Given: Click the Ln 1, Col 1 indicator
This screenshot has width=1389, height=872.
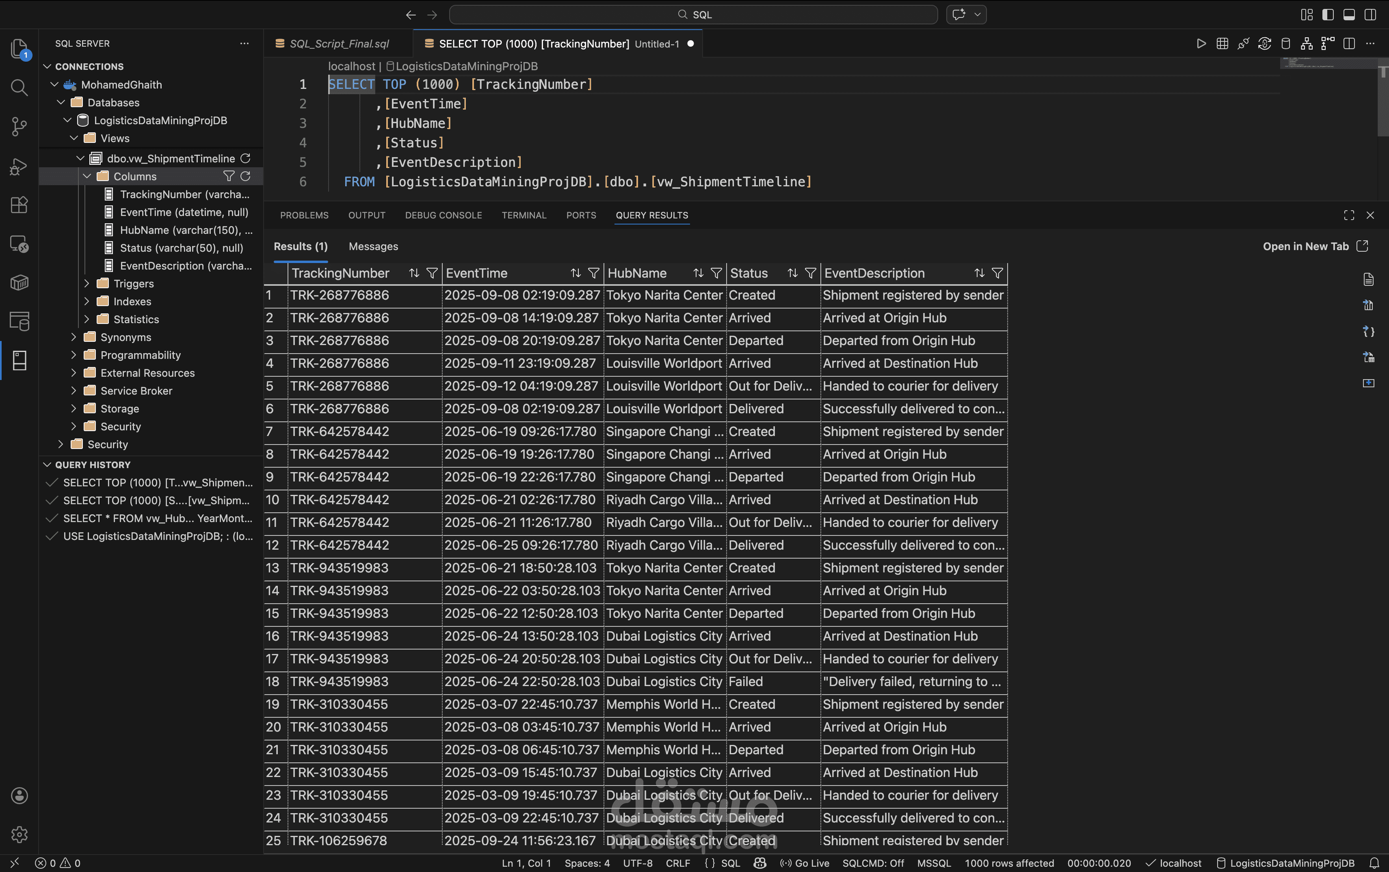Looking at the screenshot, I should pos(526,863).
